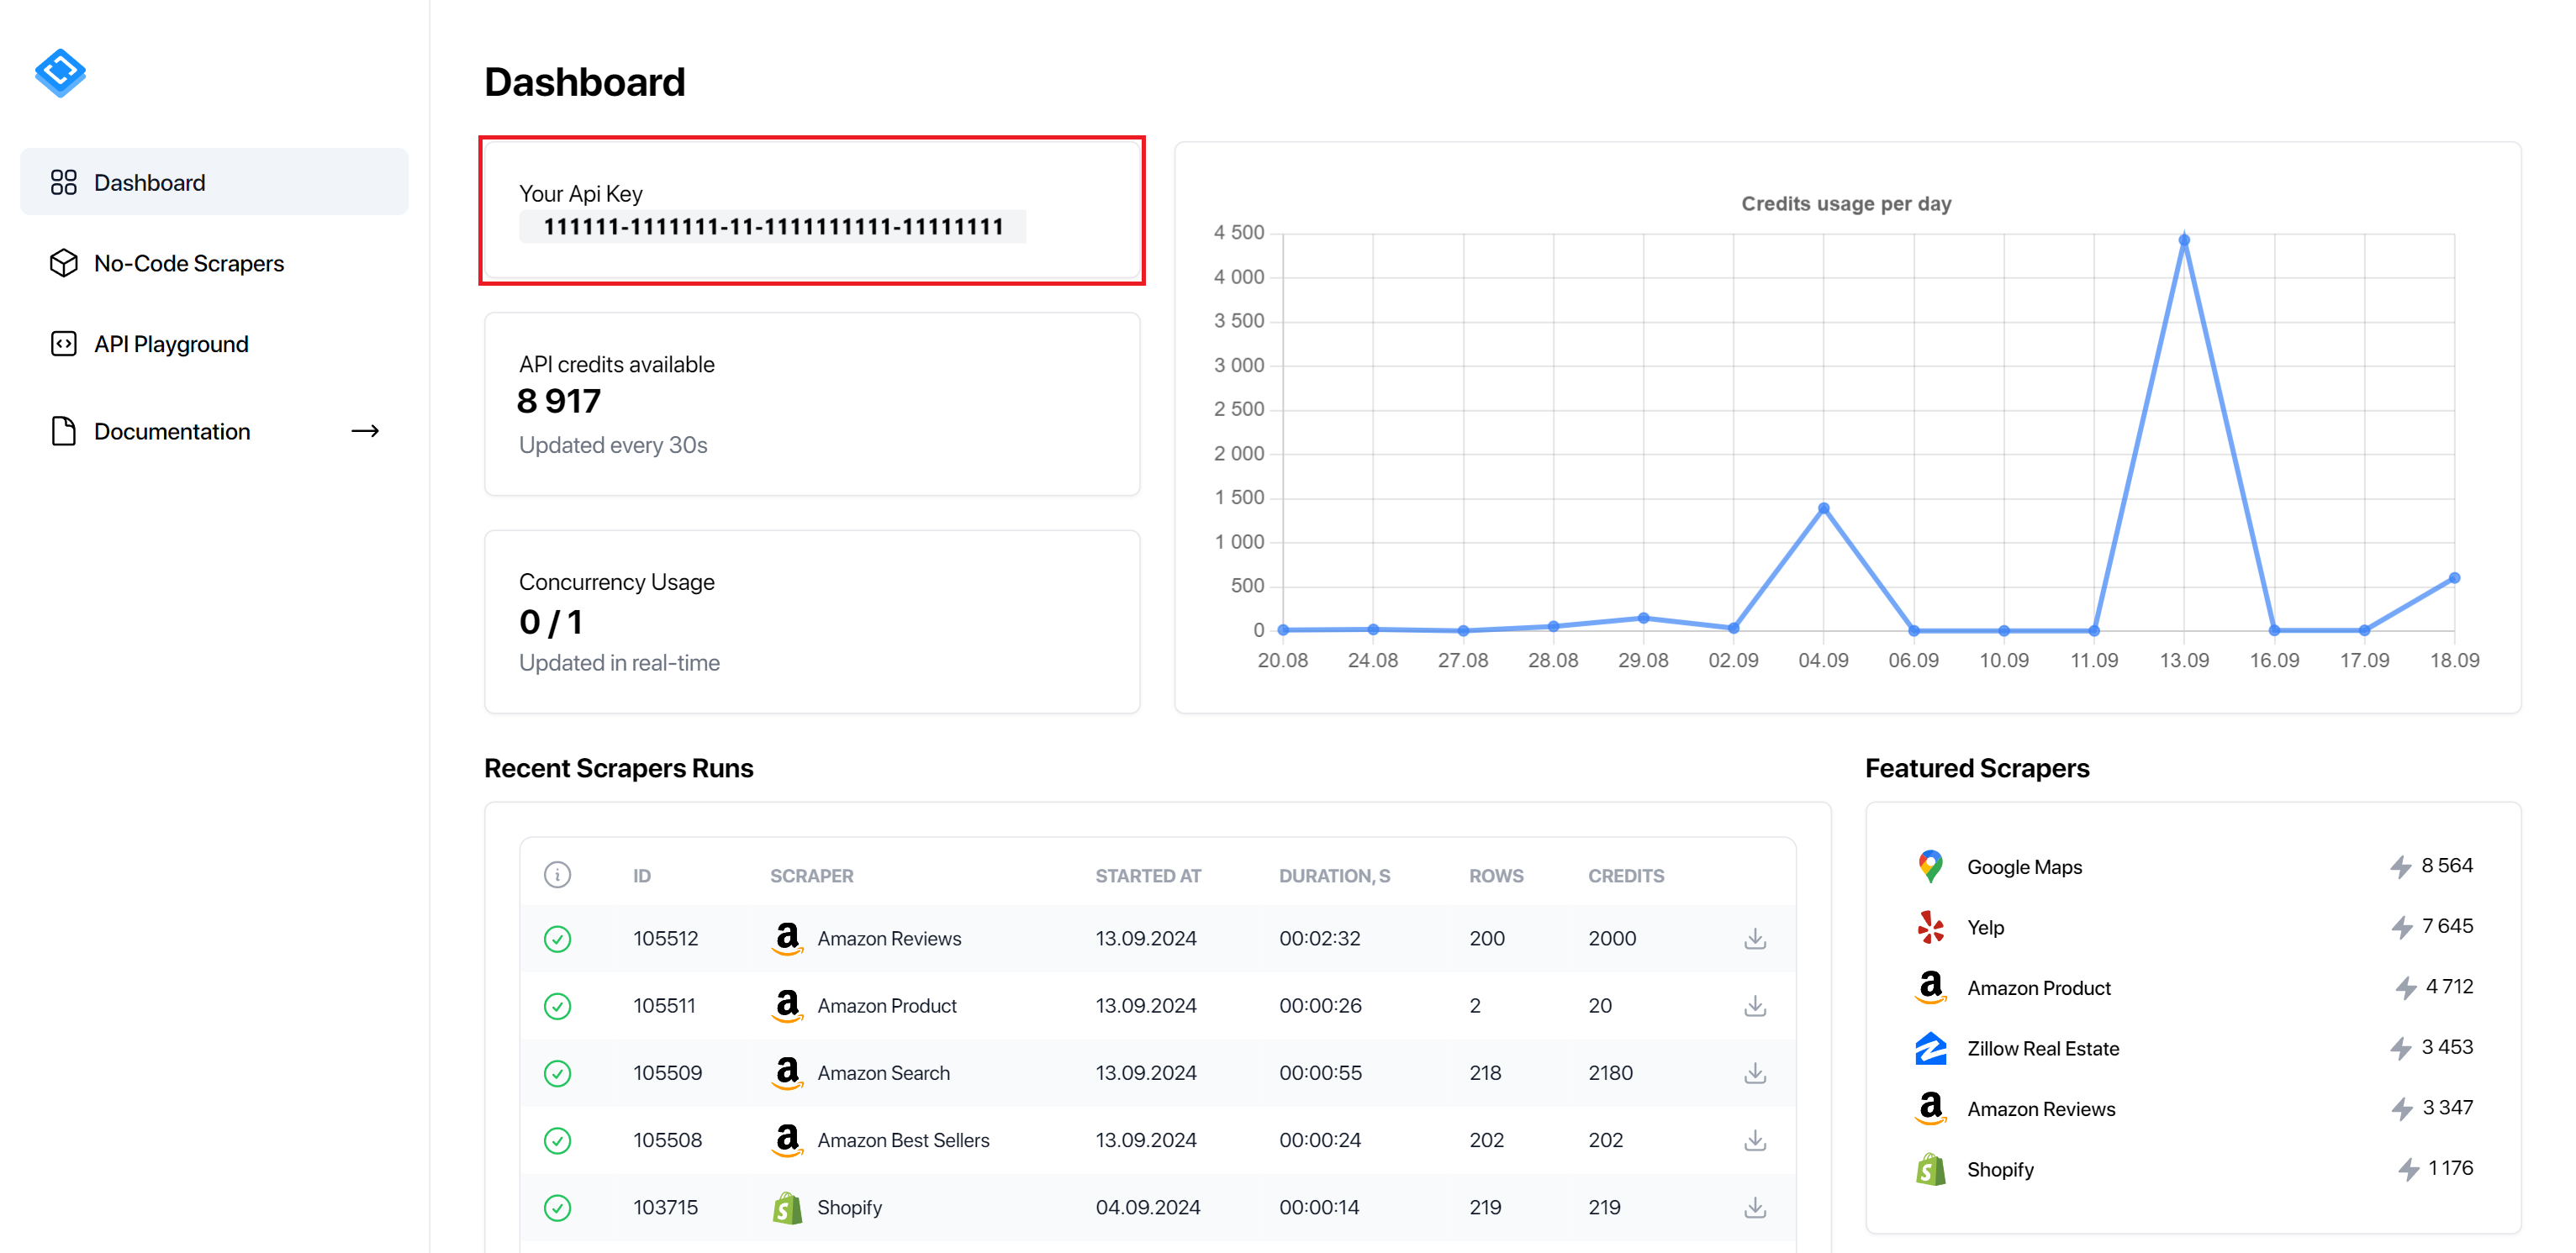Click the 13.09 peak point on chart

2183,240
